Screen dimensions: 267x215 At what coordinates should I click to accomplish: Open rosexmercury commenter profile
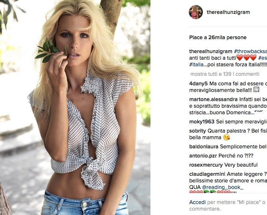click(x=206, y=165)
